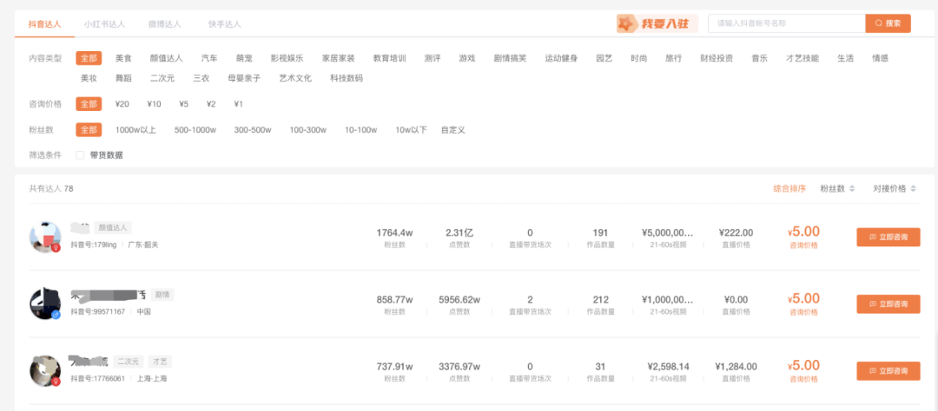Viewport: 938px width, 411px height.
Task: Filter content type by 三农
Action: 201,78
